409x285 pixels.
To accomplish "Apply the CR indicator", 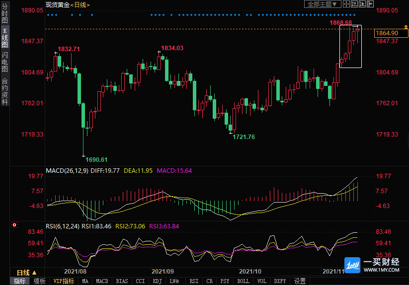I will pos(209,281).
